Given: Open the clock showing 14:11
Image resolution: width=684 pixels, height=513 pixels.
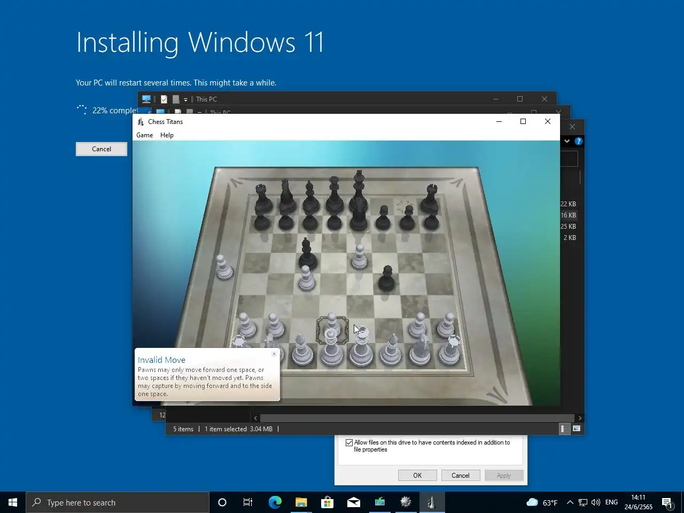Looking at the screenshot, I should pos(638,502).
